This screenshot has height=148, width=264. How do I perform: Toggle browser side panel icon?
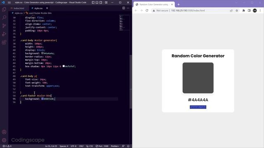coord(249,10)
